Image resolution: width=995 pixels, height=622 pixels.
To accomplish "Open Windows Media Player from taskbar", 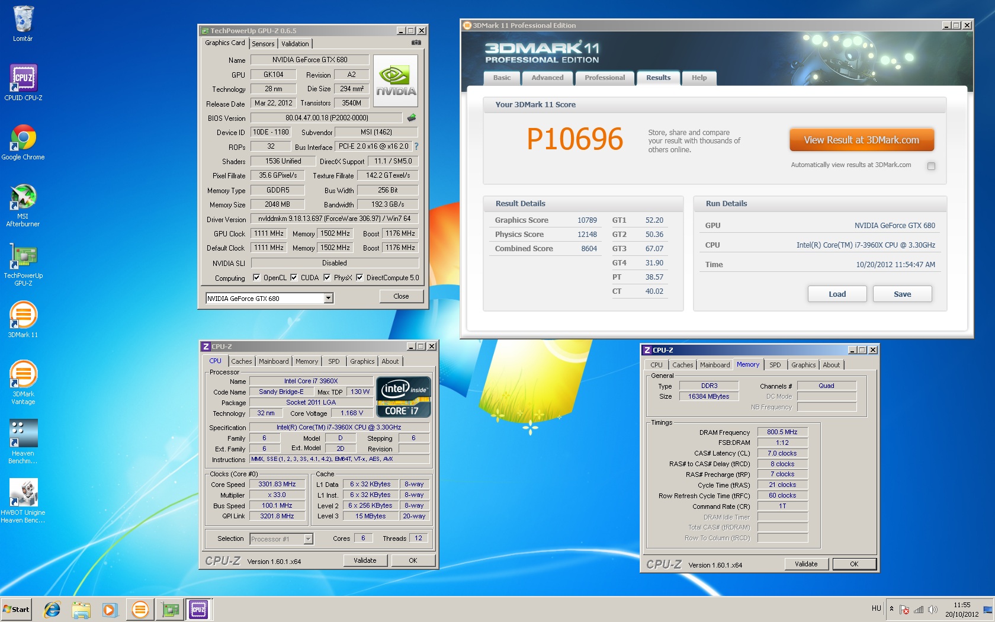I will click(110, 609).
